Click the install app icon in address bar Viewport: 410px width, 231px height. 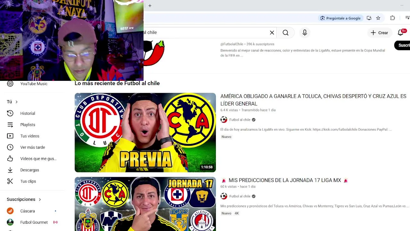click(x=369, y=18)
